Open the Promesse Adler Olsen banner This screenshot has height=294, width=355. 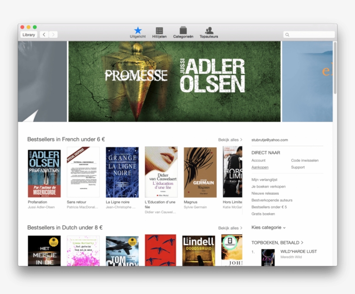(x=174, y=81)
